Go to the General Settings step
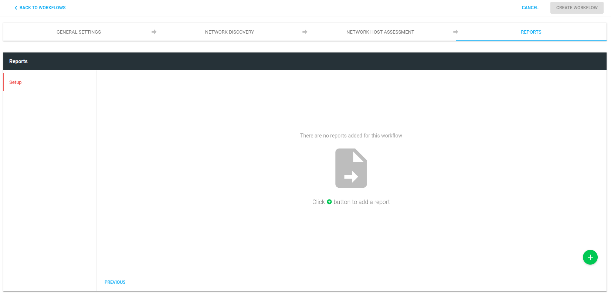 78,32
